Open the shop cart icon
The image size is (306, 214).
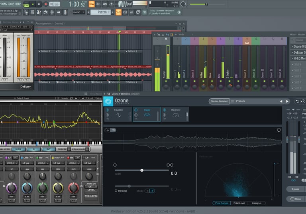click(145, 12)
